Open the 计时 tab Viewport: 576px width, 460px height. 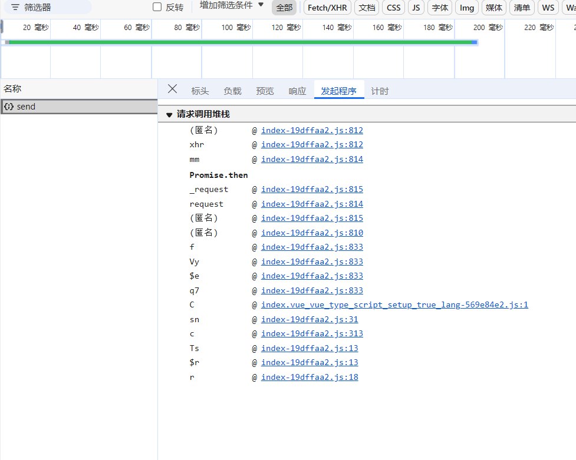tap(380, 91)
